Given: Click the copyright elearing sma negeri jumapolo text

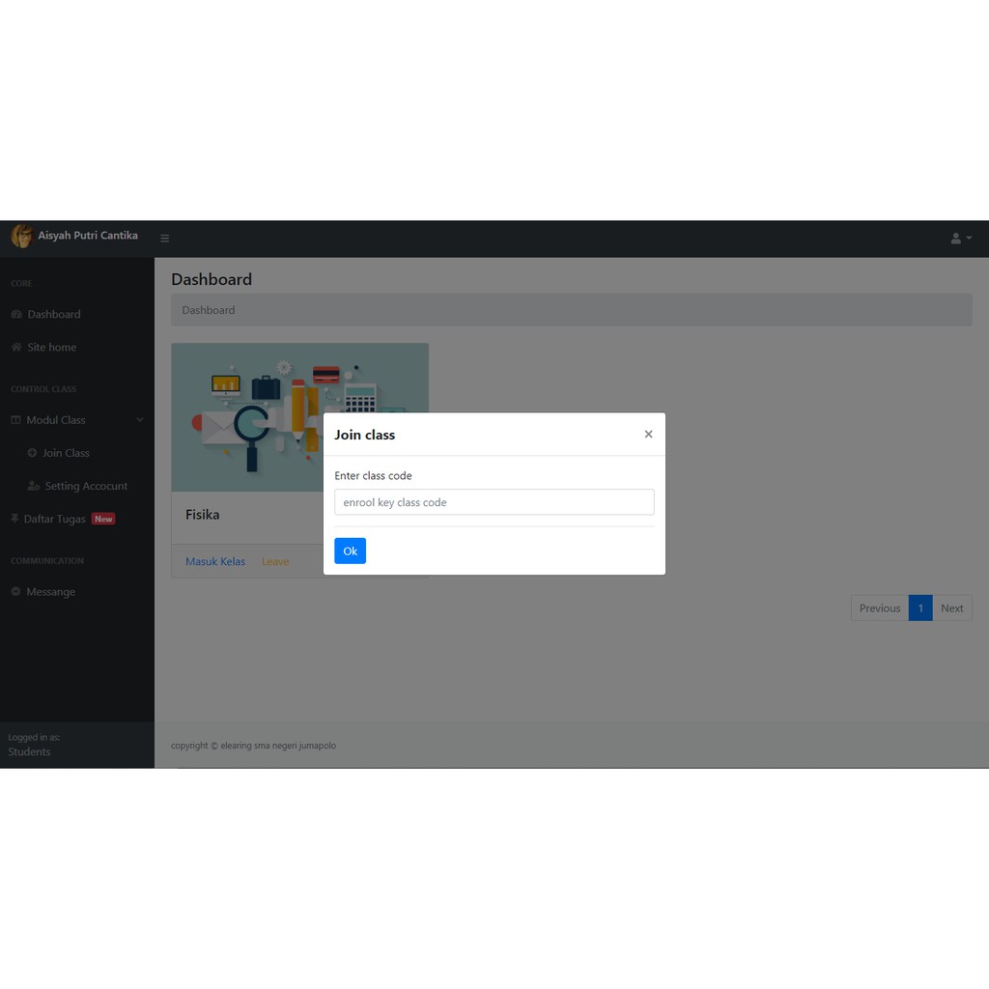Looking at the screenshot, I should (x=254, y=746).
